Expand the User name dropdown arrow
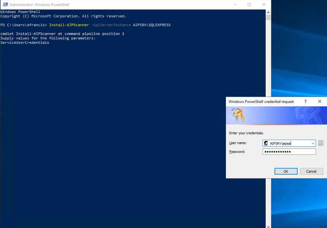327x228 pixels. point(313,143)
